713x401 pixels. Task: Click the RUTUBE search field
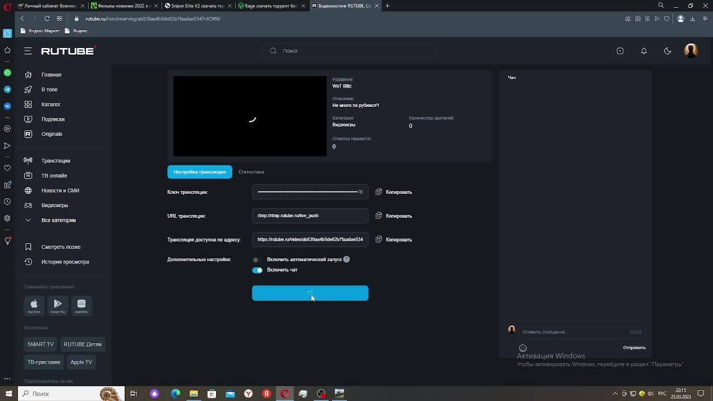point(348,51)
